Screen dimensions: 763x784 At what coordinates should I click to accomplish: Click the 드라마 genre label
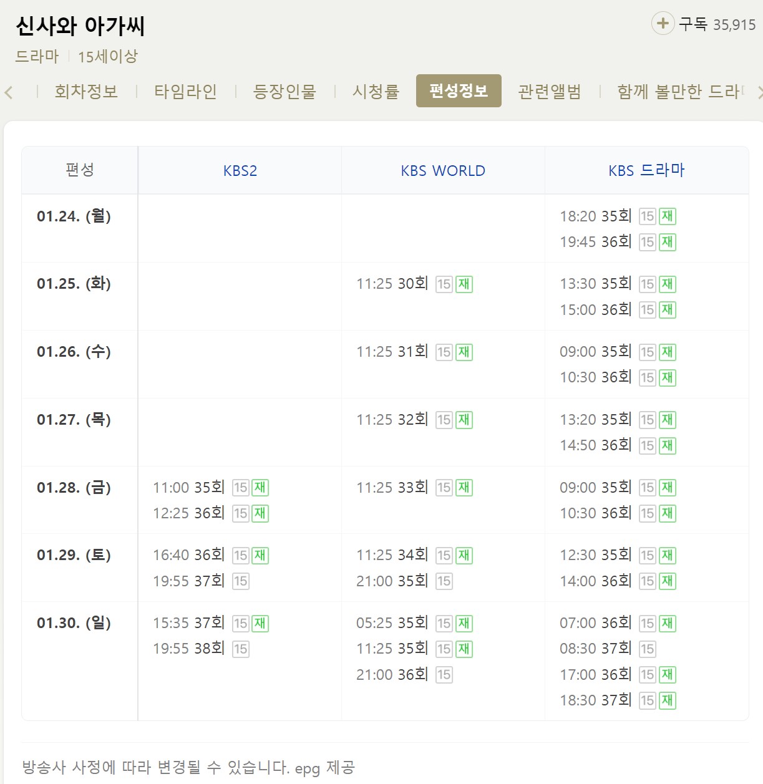37,57
